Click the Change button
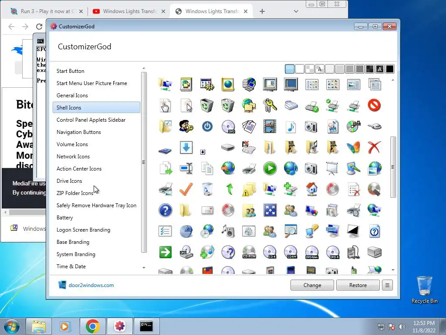The width and height of the screenshot is (446, 335). coord(312,285)
